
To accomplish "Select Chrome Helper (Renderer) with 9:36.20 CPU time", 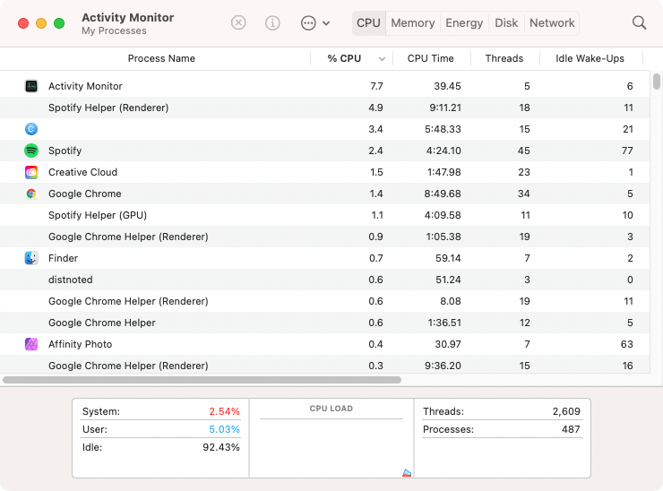I will [324, 366].
